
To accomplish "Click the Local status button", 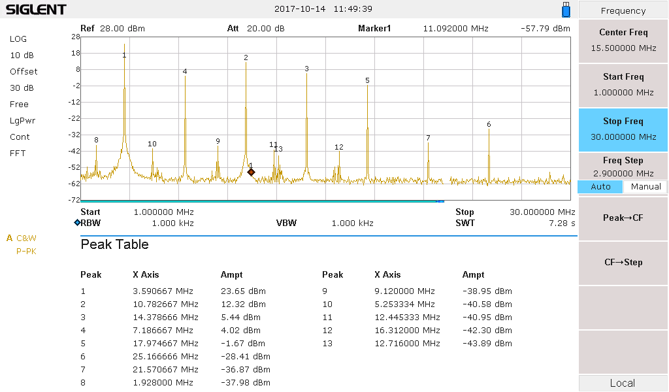I will pyautogui.click(x=623, y=383).
